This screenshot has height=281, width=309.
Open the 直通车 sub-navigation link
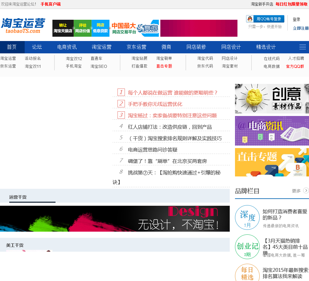(x=96, y=58)
